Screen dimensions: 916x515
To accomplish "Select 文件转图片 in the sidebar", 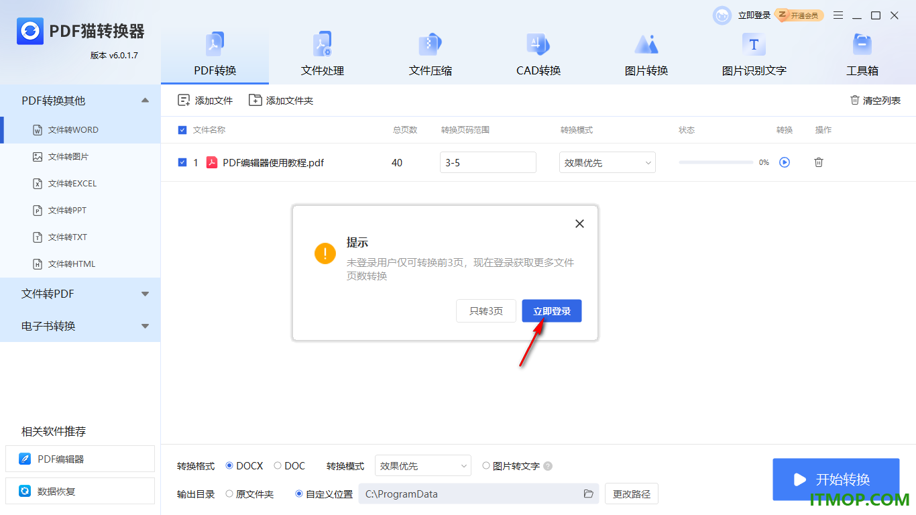I will [80, 157].
